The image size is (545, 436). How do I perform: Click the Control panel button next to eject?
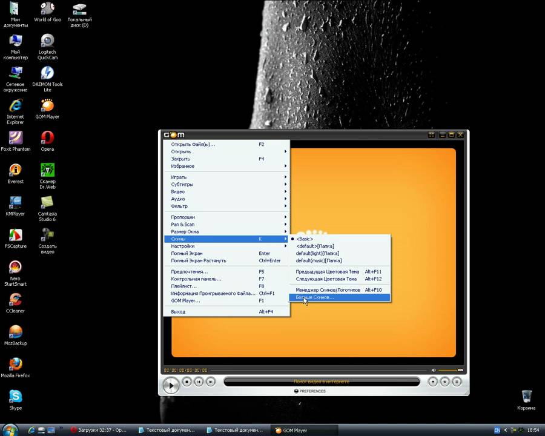(445, 381)
